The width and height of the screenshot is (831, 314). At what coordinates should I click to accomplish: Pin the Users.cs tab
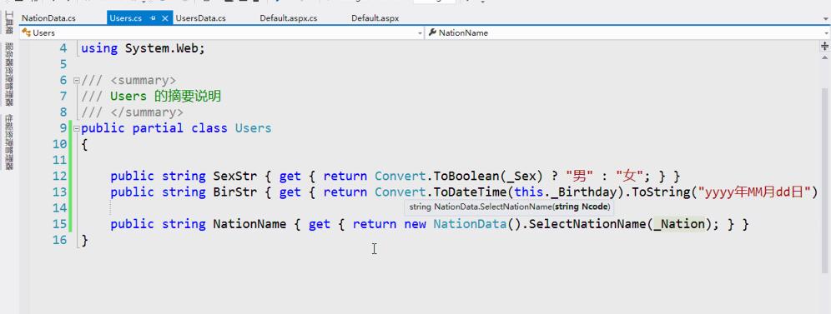click(x=153, y=18)
